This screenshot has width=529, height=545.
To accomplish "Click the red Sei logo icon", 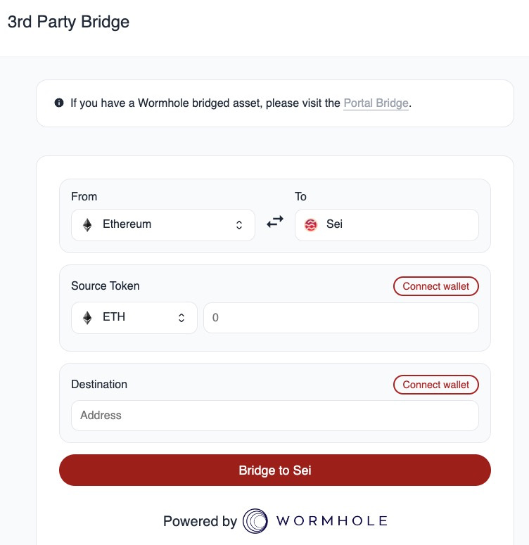I will click(x=310, y=225).
